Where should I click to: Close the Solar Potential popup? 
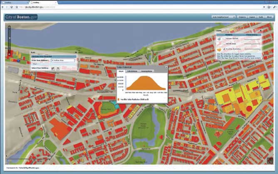tap(166, 67)
